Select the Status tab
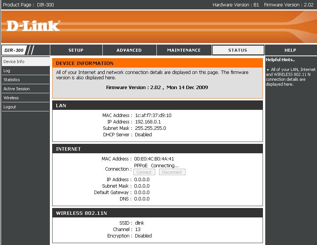The image size is (317, 245). point(238,50)
